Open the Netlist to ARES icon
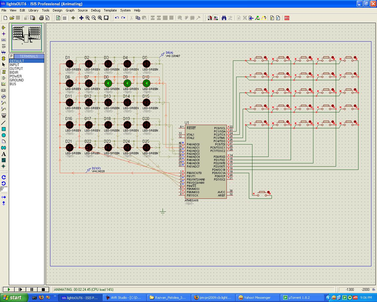The image size is (377, 302). point(287,18)
